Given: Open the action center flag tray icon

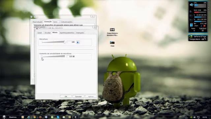Looking at the screenshot, I should coord(198,117).
